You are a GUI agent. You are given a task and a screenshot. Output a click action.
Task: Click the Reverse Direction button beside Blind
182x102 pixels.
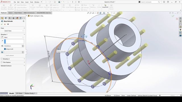pyautogui.click(x=2, y=37)
